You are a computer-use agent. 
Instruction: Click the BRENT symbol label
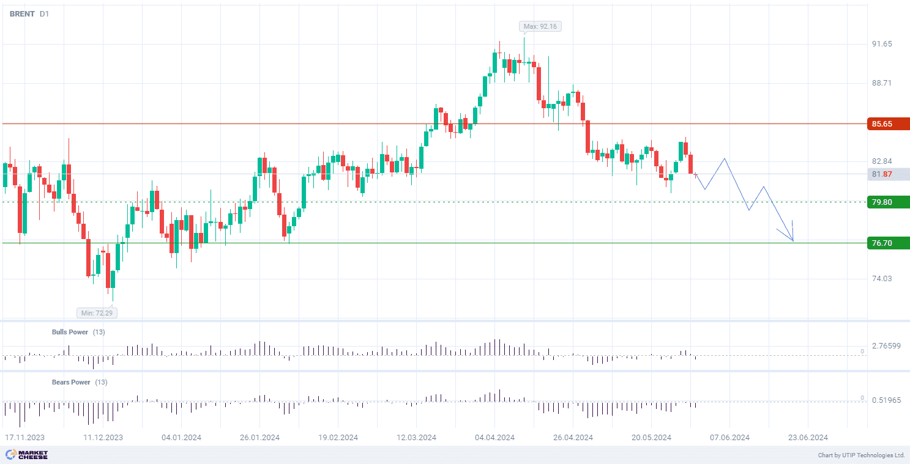coord(22,13)
